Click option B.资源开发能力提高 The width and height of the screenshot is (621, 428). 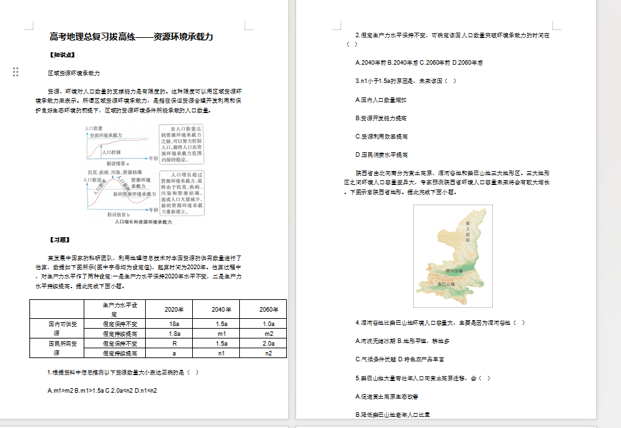click(x=380, y=118)
